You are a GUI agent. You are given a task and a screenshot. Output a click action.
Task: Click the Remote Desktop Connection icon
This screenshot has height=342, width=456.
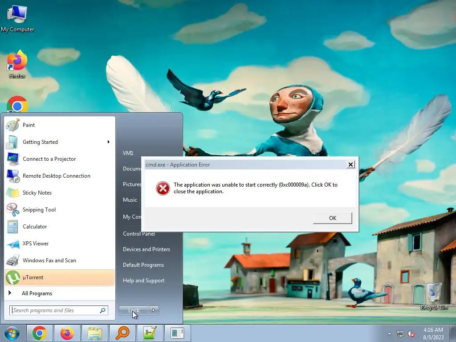point(12,175)
